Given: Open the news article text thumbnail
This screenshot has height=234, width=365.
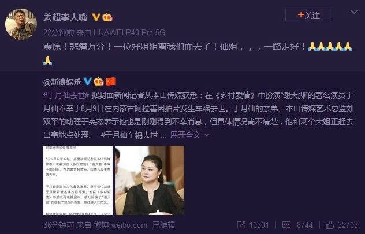Looking at the screenshot, I should (x=78, y=180).
